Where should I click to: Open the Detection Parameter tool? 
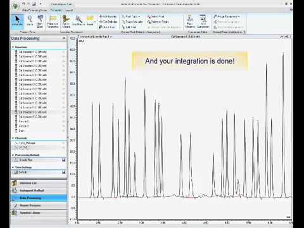click(x=53, y=22)
